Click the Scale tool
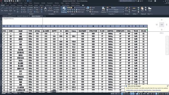Screen dimensions: 169x95 [x=30, y=12]
